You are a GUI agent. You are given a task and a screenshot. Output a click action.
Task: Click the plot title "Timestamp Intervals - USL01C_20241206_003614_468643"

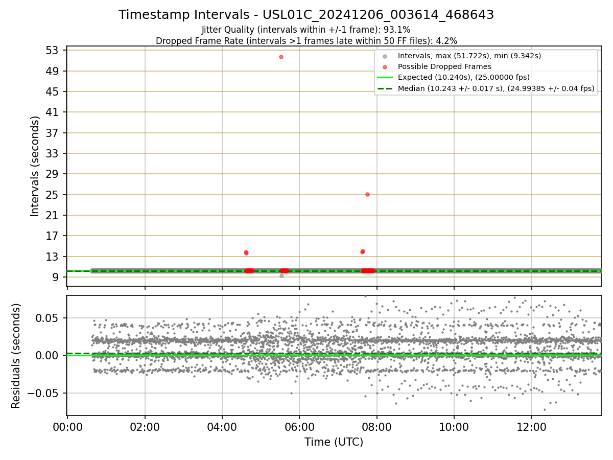[306, 15]
